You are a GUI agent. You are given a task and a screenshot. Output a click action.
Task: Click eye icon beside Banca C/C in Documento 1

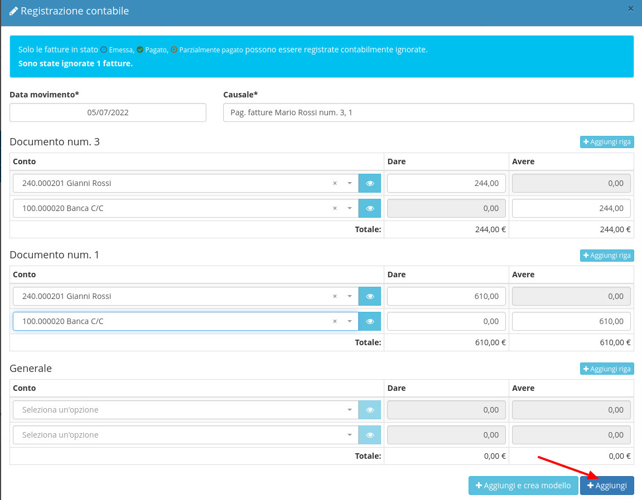pos(369,321)
